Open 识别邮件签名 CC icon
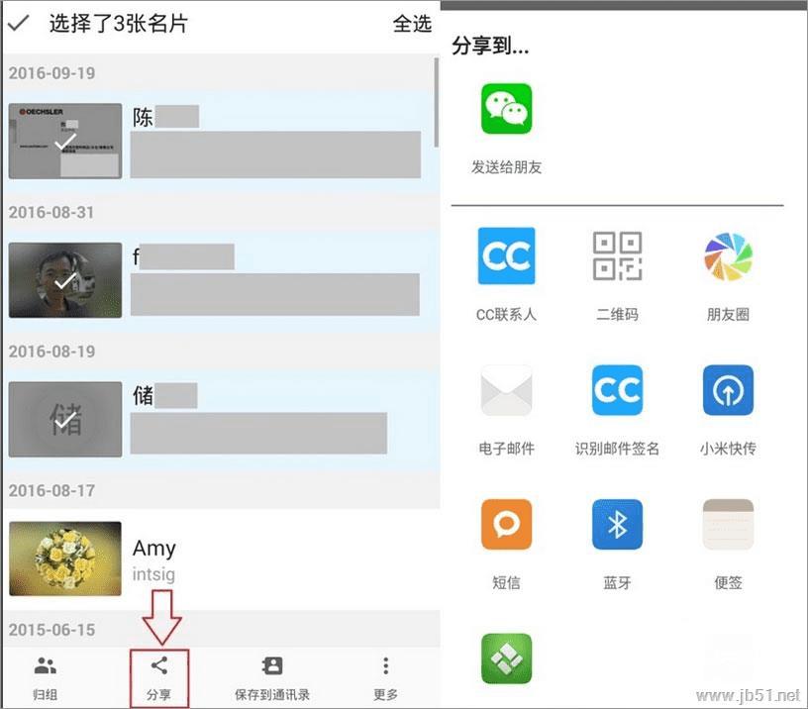Image resolution: width=808 pixels, height=709 pixels. (x=617, y=390)
